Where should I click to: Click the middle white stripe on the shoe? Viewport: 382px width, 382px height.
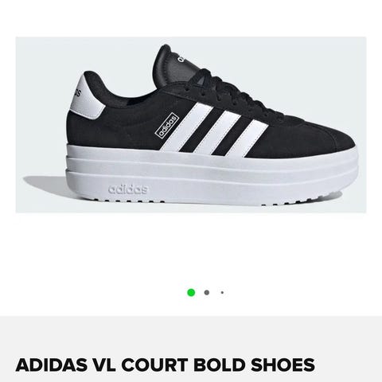coord(217,132)
